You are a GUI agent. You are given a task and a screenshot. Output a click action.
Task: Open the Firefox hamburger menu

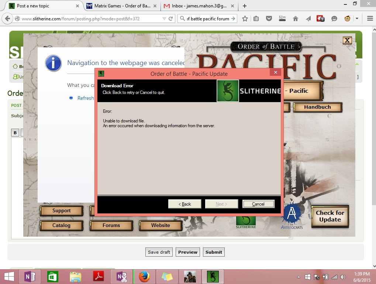pyautogui.click(x=370, y=18)
